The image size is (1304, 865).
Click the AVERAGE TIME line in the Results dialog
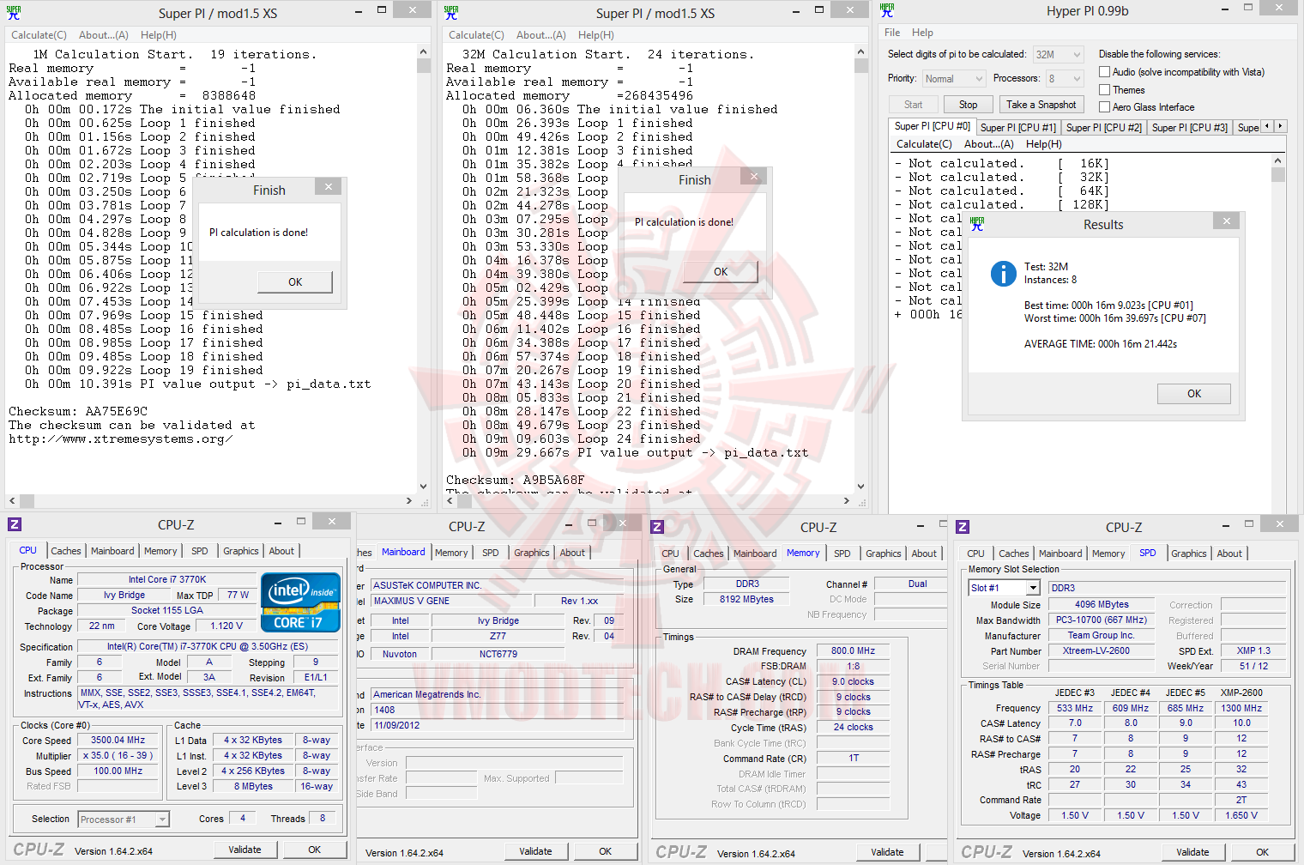click(1101, 344)
